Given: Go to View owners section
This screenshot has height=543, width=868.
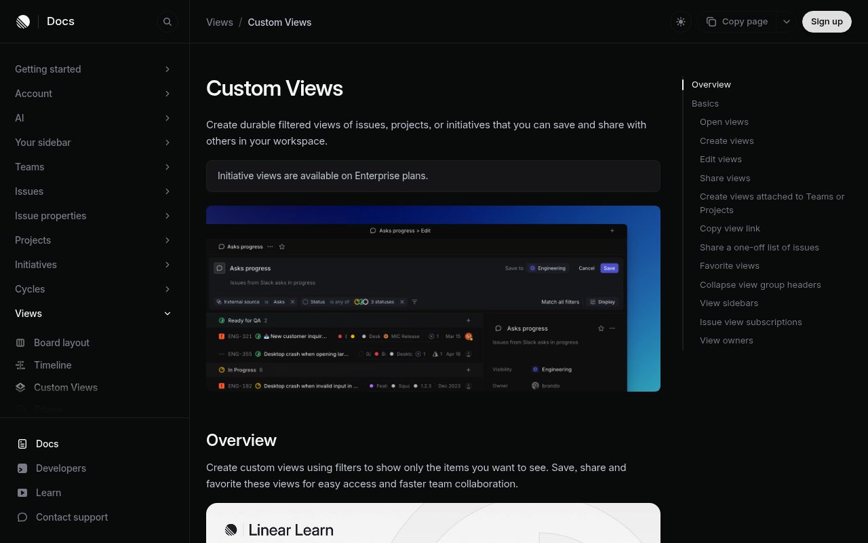Looking at the screenshot, I should [726, 341].
